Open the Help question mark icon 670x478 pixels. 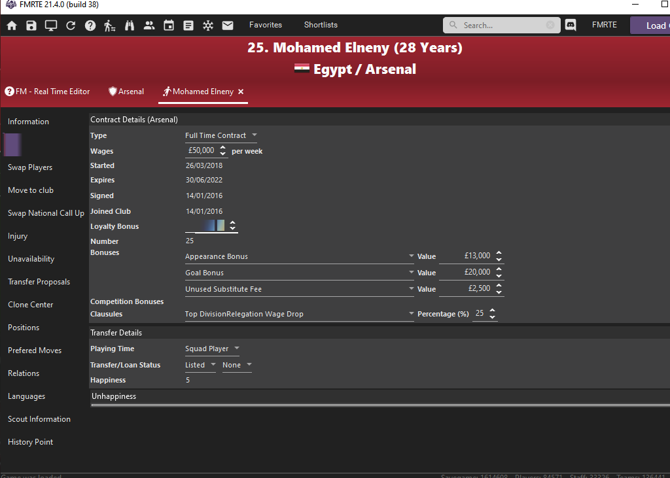coord(90,26)
